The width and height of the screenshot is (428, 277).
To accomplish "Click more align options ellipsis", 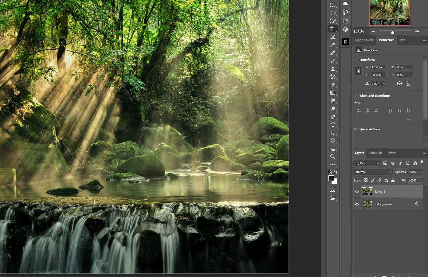I will 409,120.
